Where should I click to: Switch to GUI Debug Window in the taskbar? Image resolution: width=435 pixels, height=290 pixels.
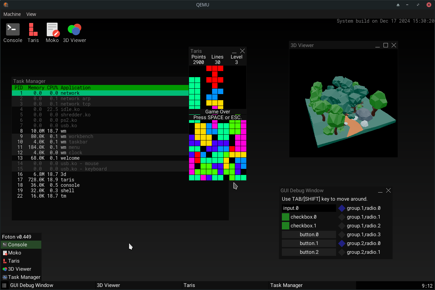coord(52,286)
